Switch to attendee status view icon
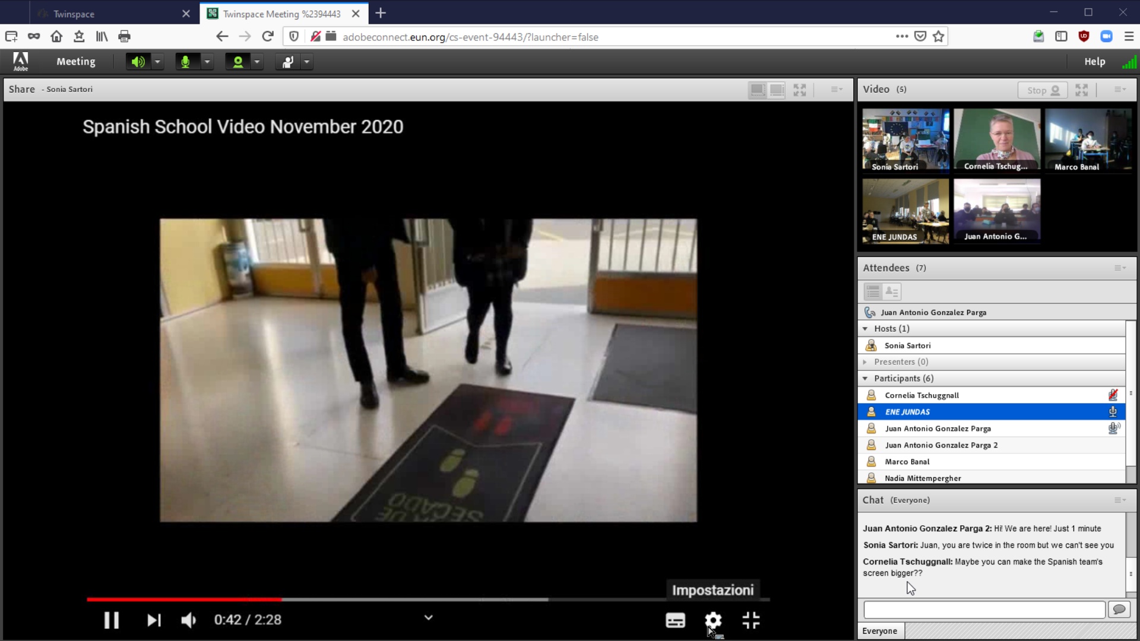 pyautogui.click(x=892, y=291)
